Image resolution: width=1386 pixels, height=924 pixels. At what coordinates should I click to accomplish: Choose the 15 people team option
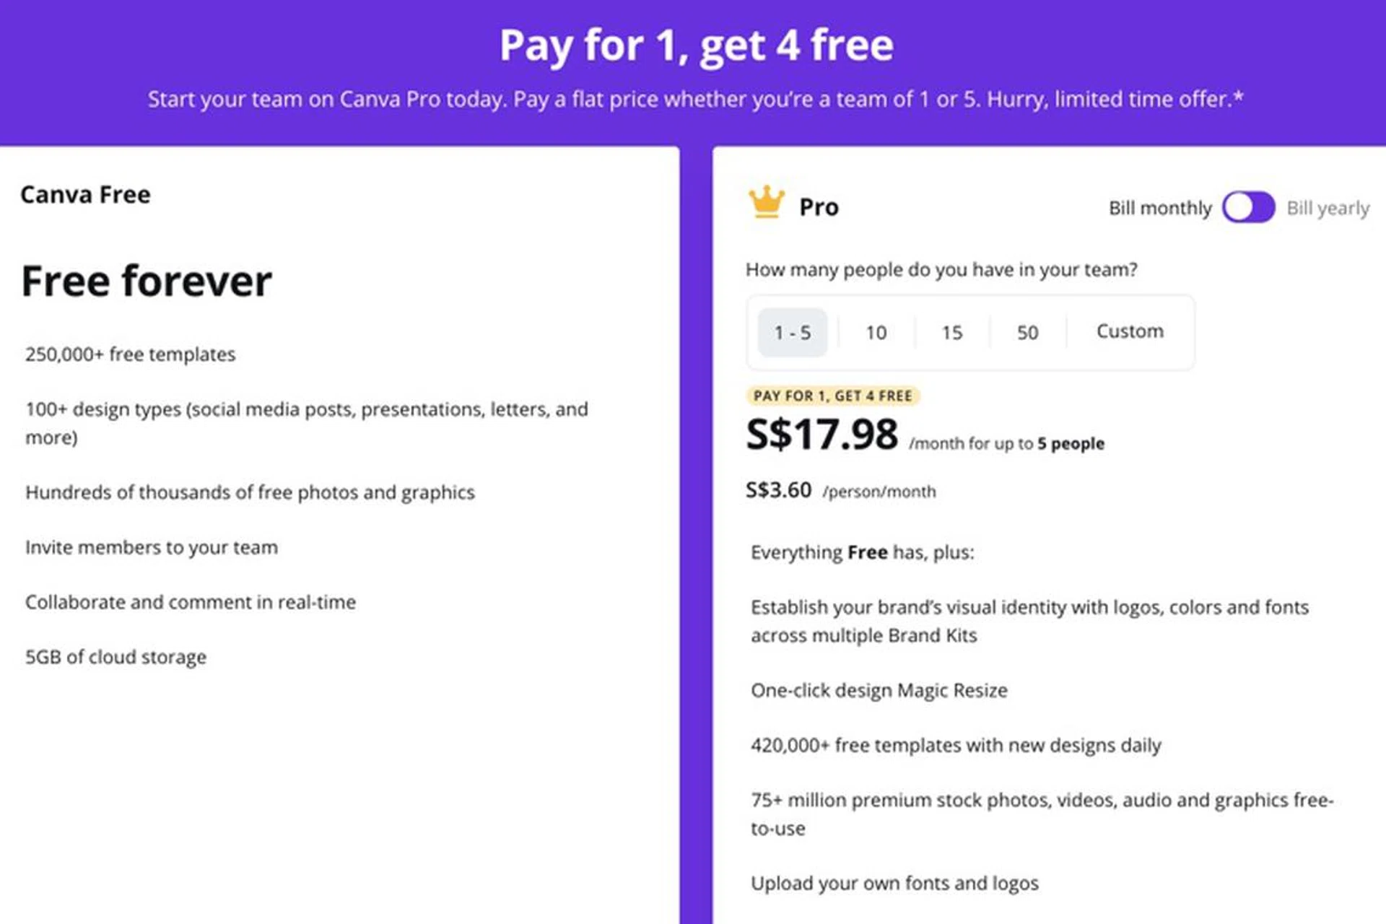(951, 333)
